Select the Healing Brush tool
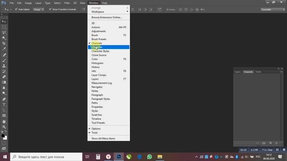Screen dimensions: 287x161 pos(4,55)
